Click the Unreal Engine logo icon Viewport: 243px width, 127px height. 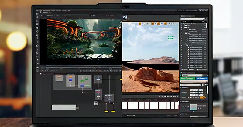click(x=125, y=18)
